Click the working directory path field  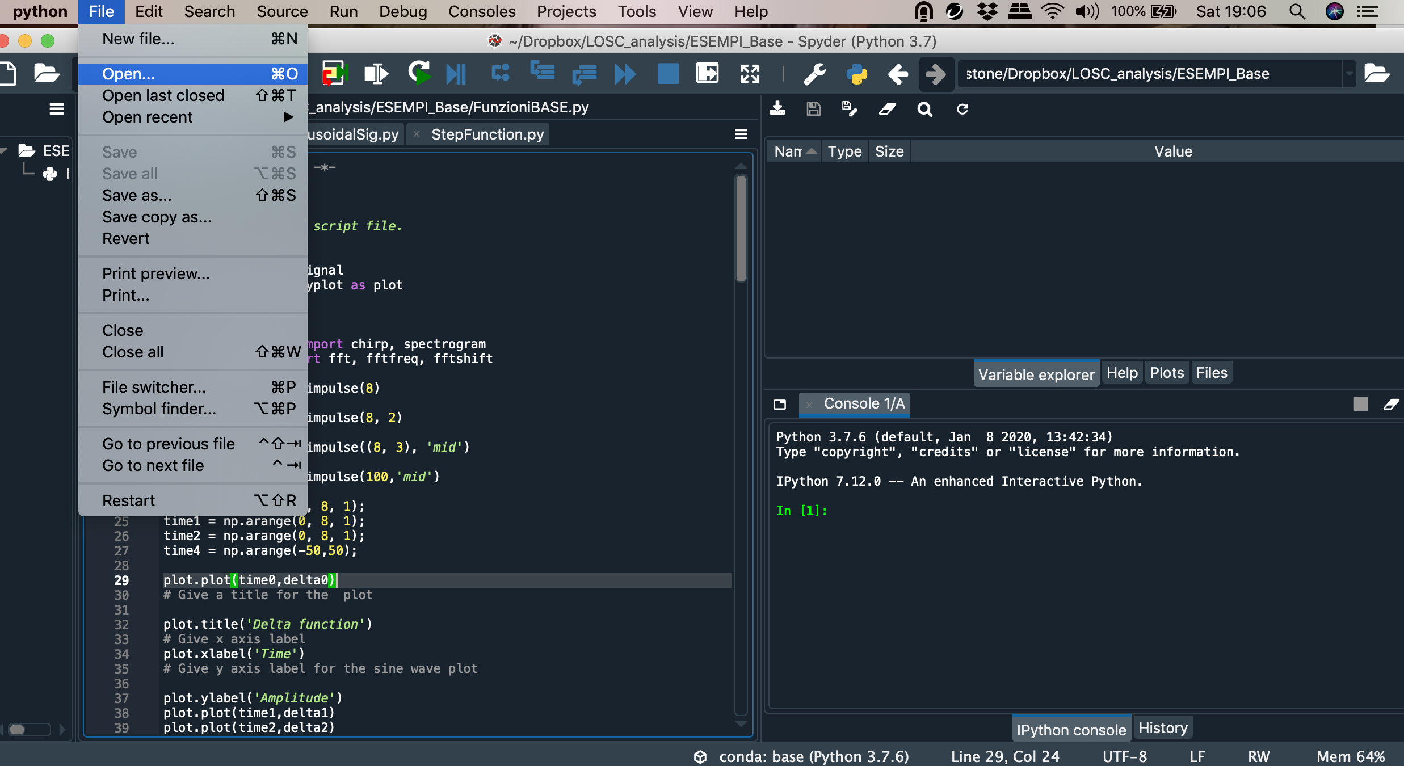point(1150,74)
